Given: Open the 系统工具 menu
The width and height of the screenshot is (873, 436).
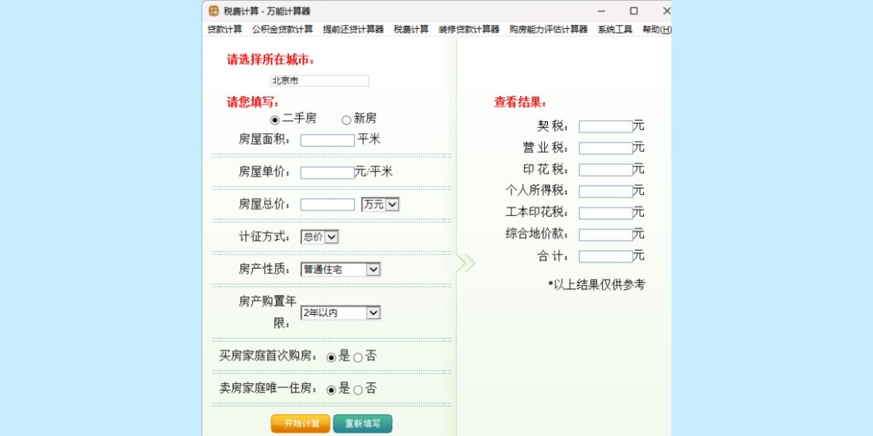Looking at the screenshot, I should [x=615, y=29].
